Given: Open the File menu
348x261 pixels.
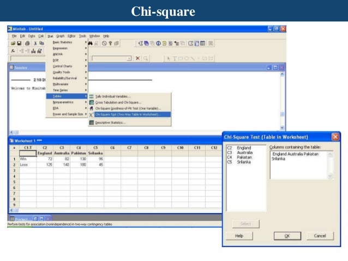Looking at the screenshot, I should 14,36.
